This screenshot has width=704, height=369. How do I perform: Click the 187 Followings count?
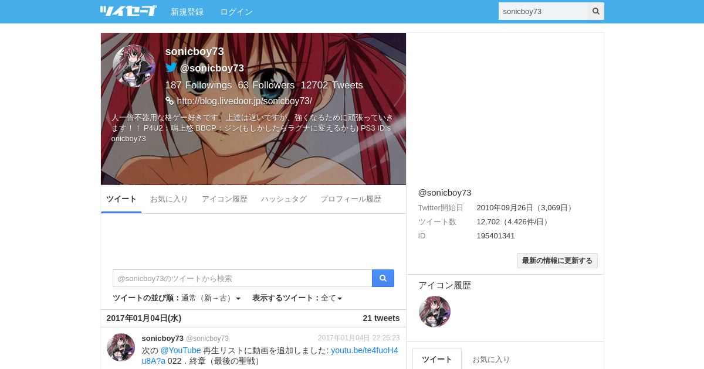click(x=198, y=85)
